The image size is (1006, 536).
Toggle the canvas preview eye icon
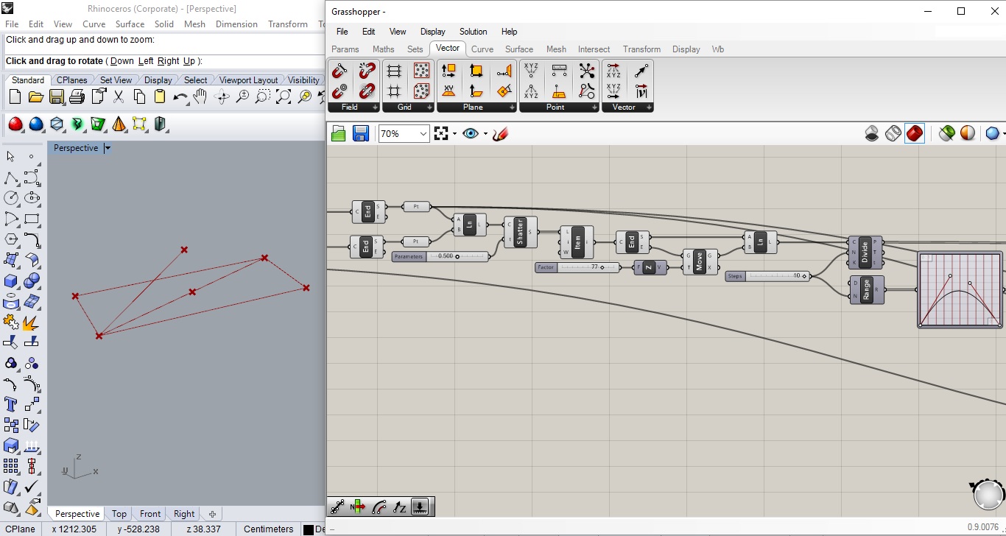coord(471,133)
